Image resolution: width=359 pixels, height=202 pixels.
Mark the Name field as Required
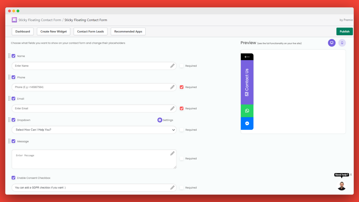(182, 66)
